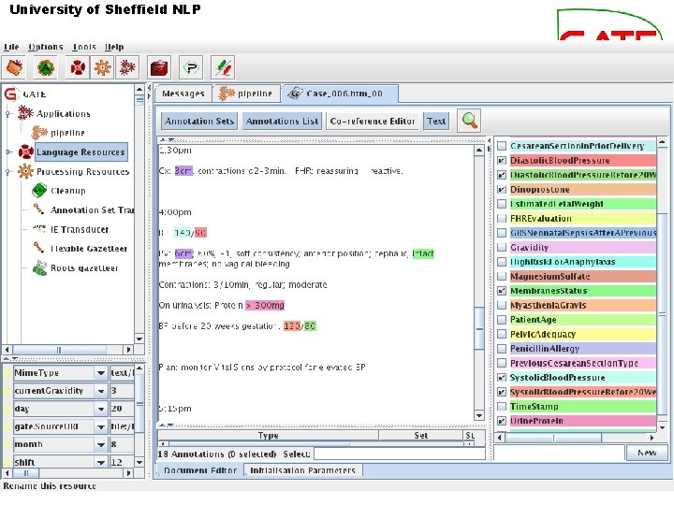The image size is (674, 505).
Task: Click the document text vertical scrollbar
Action: 479,283
